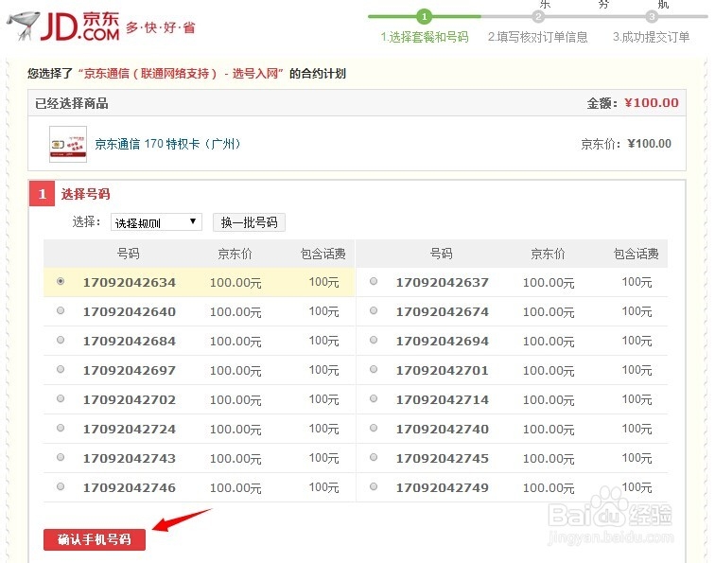This screenshot has width=715, height=563.
Task: Select radio for number 17092042634
Action: [61, 282]
